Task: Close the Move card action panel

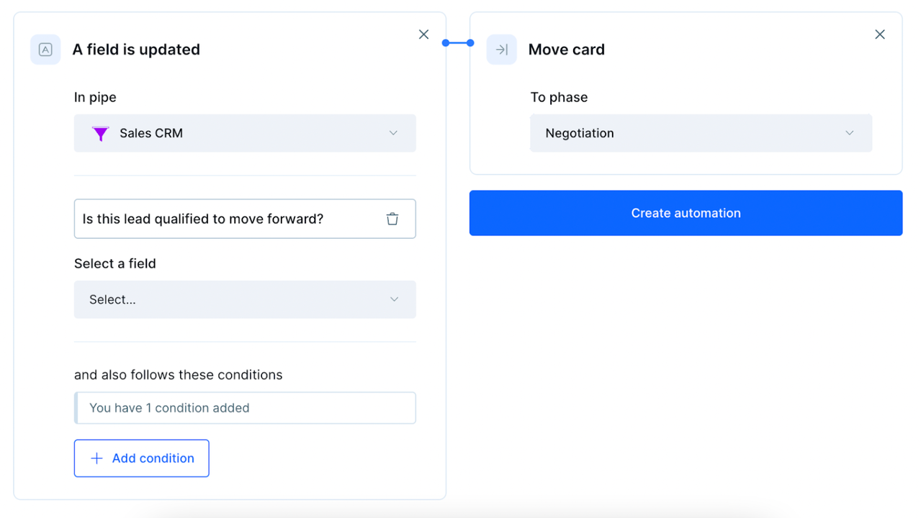Action: click(x=879, y=35)
